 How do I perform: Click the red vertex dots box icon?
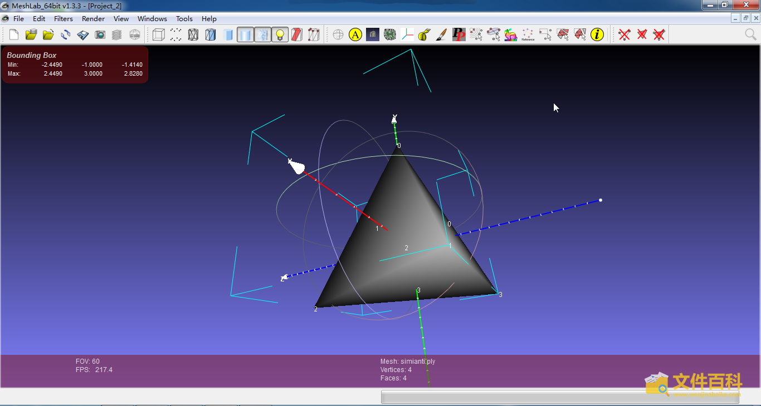[314, 35]
